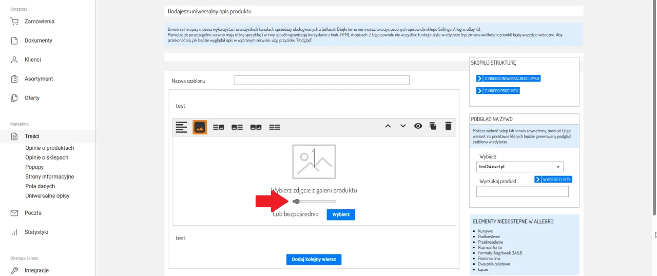Click the Treści document icon

tap(14, 136)
